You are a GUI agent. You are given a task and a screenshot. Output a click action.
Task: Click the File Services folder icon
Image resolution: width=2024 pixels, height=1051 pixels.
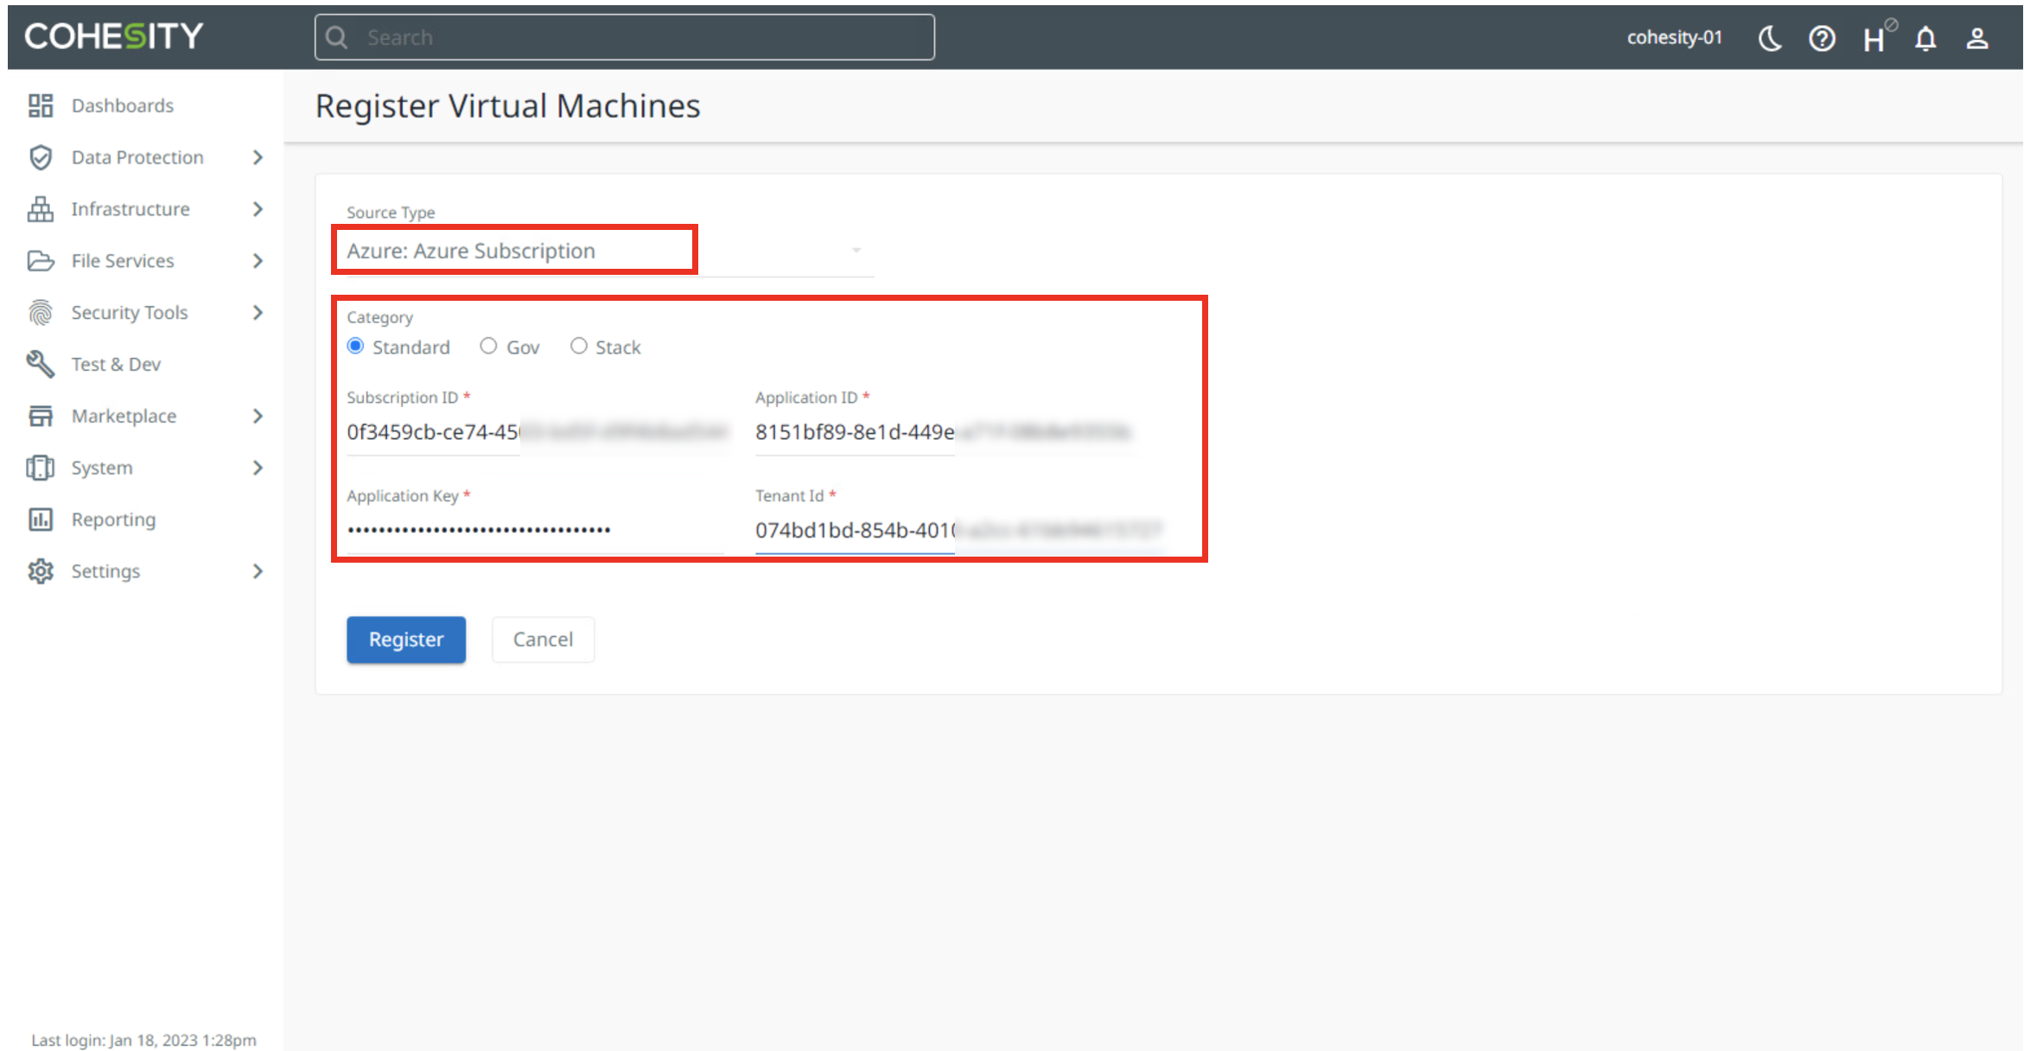tap(41, 261)
